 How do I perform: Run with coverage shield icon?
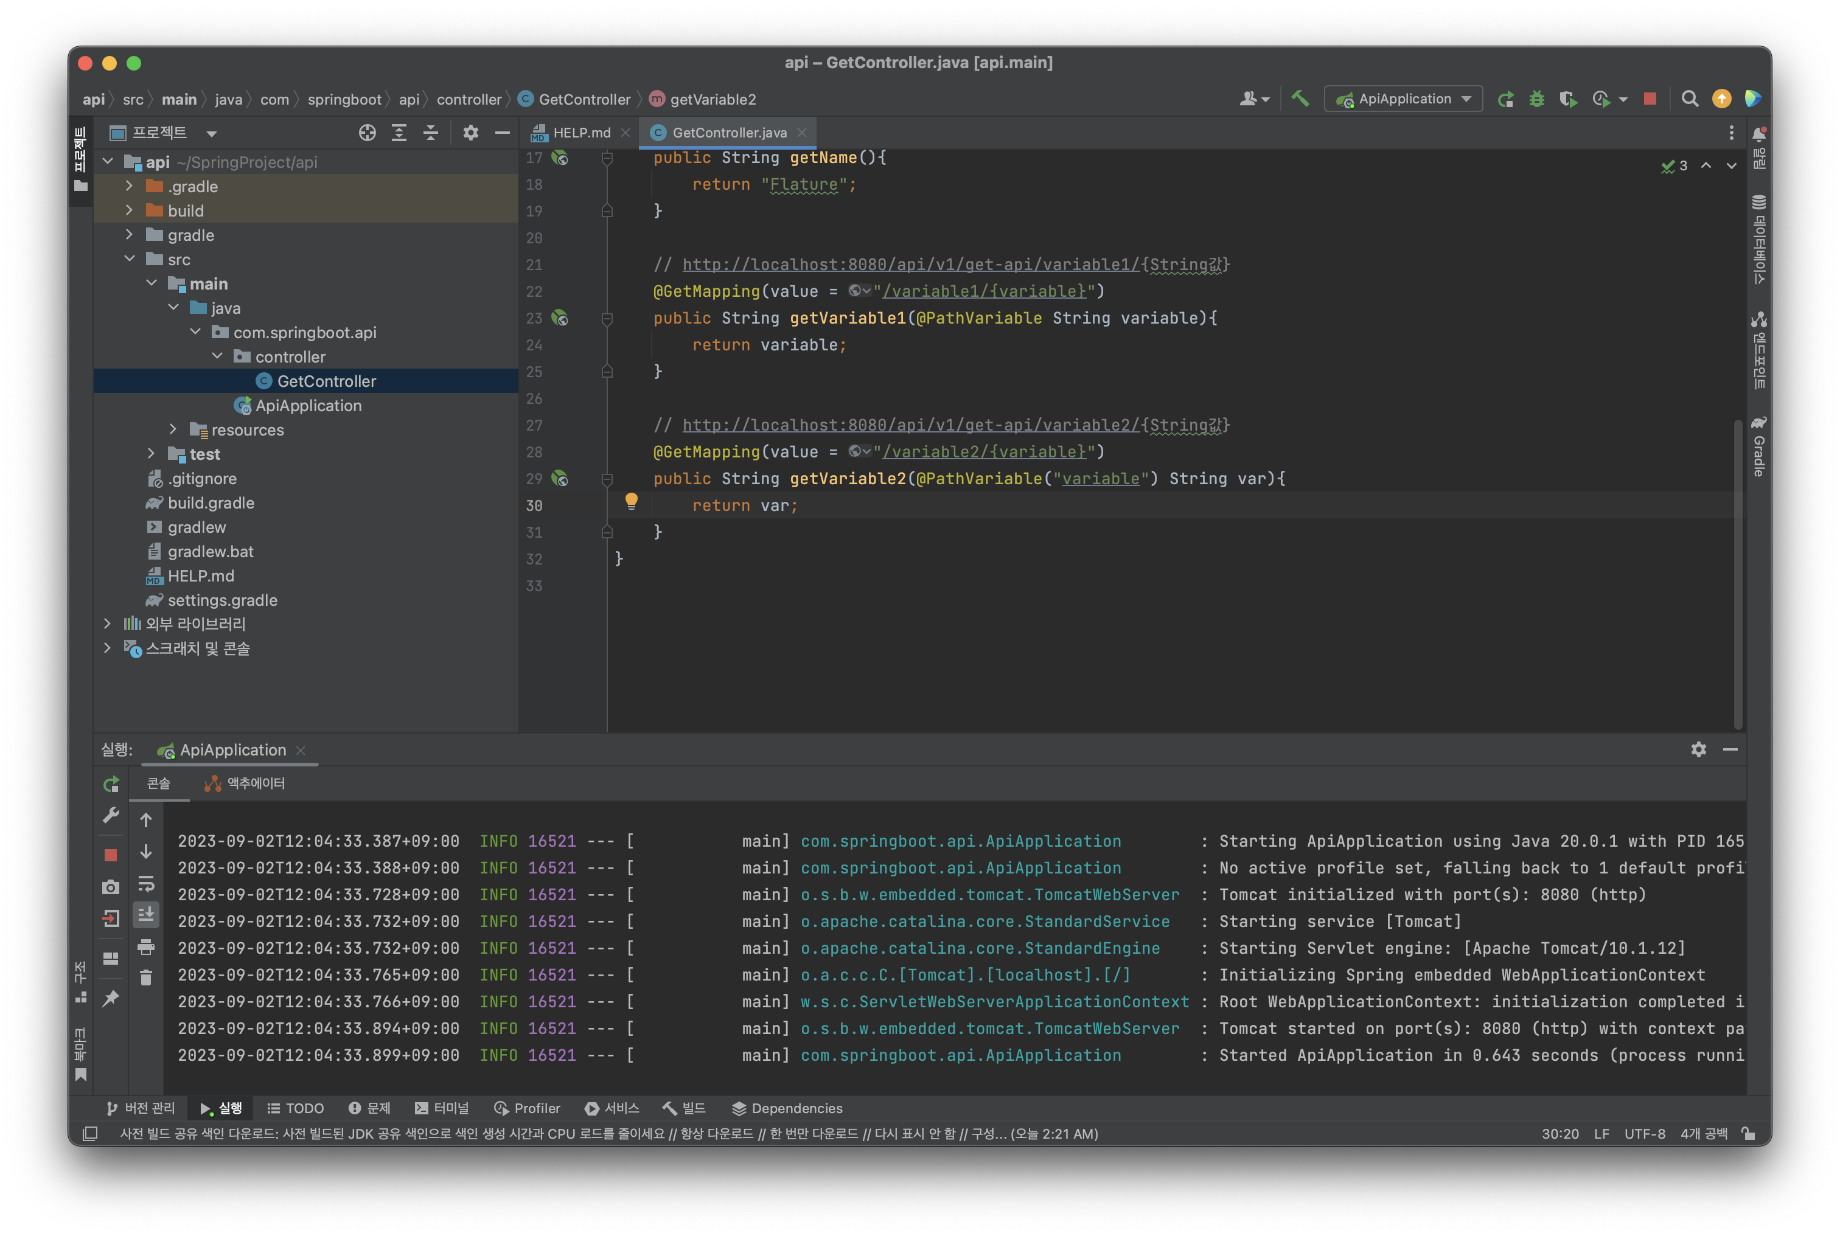point(1568,99)
